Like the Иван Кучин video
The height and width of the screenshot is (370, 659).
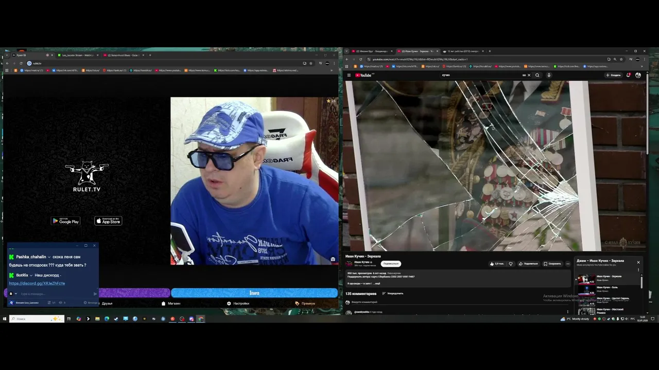coord(497,264)
